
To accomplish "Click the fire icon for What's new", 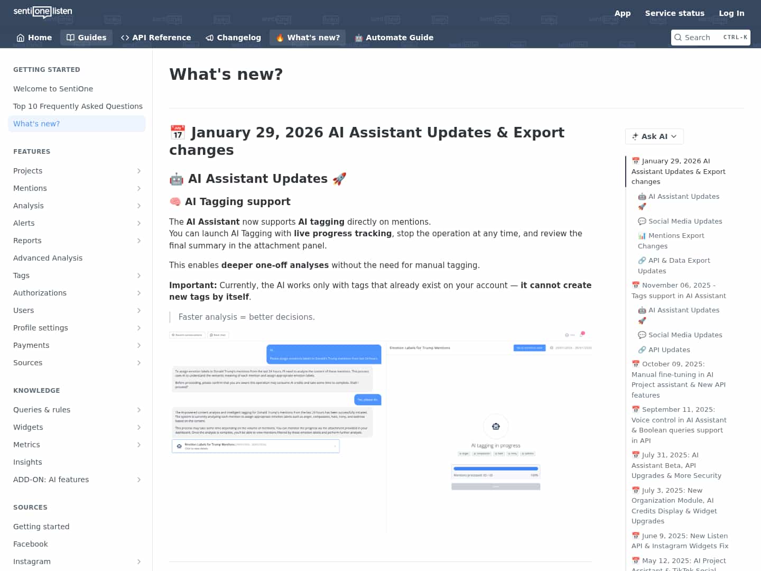I will point(280,38).
